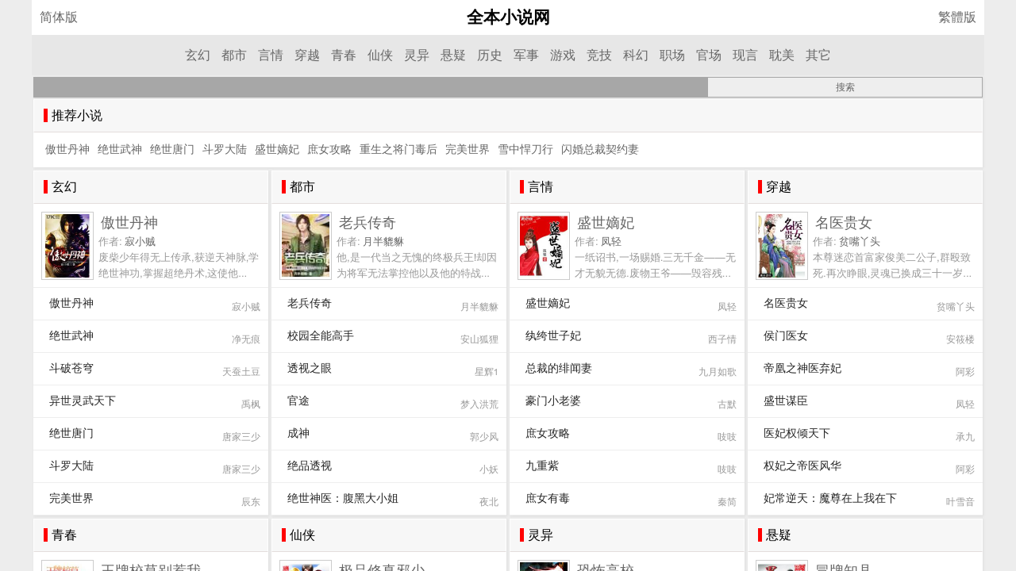The width and height of the screenshot is (1016, 571).
Task: Open 帝凰之神医弃妃 in 穿越 list
Action: [x=802, y=368]
